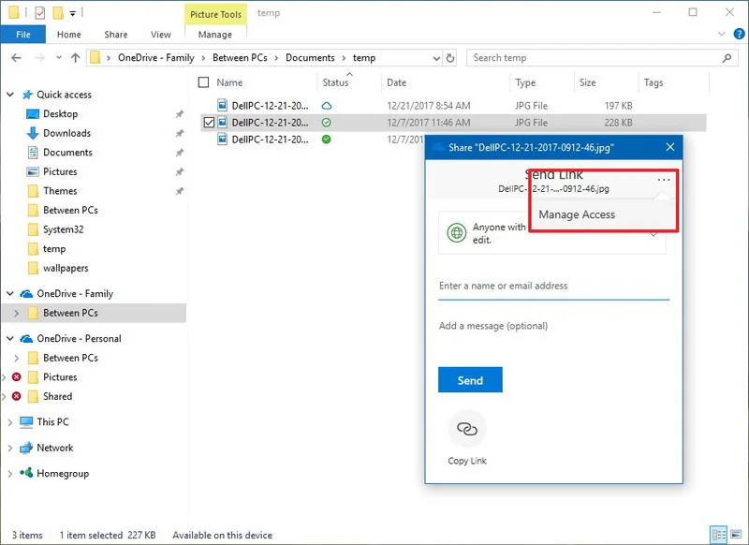Collapse the Quick access tree node
749x545 pixels.
10,95
